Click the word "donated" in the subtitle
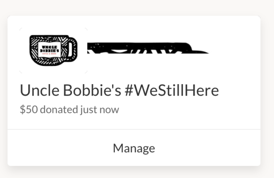274x178 pixels. point(59,110)
